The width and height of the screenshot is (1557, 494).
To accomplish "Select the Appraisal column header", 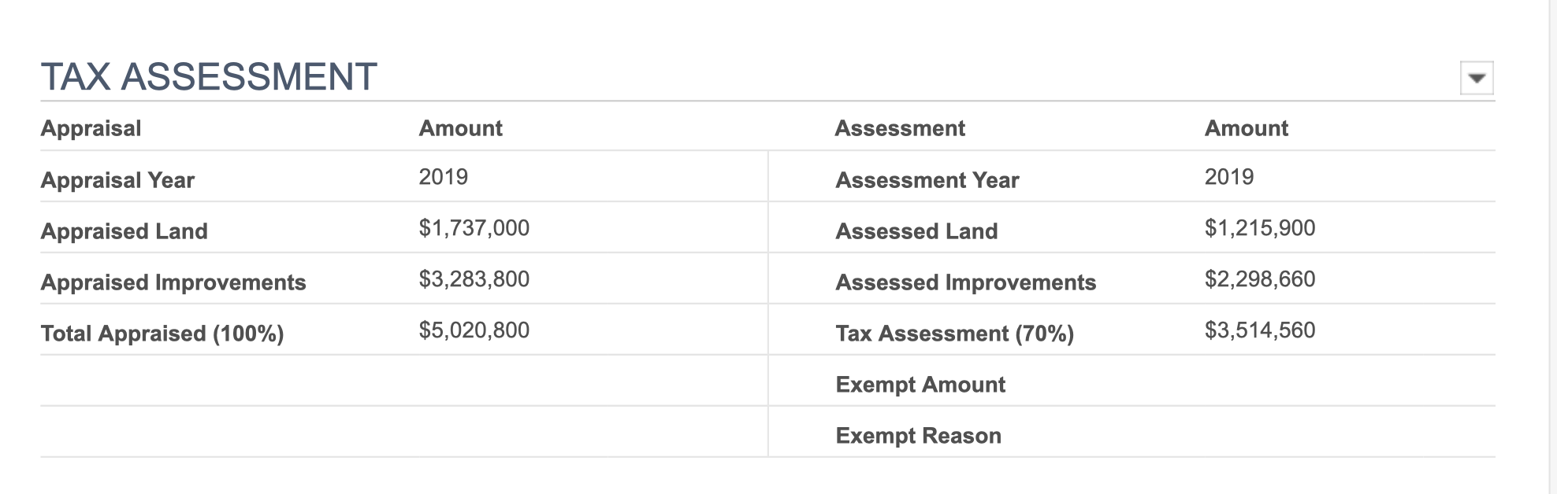I will click(91, 128).
